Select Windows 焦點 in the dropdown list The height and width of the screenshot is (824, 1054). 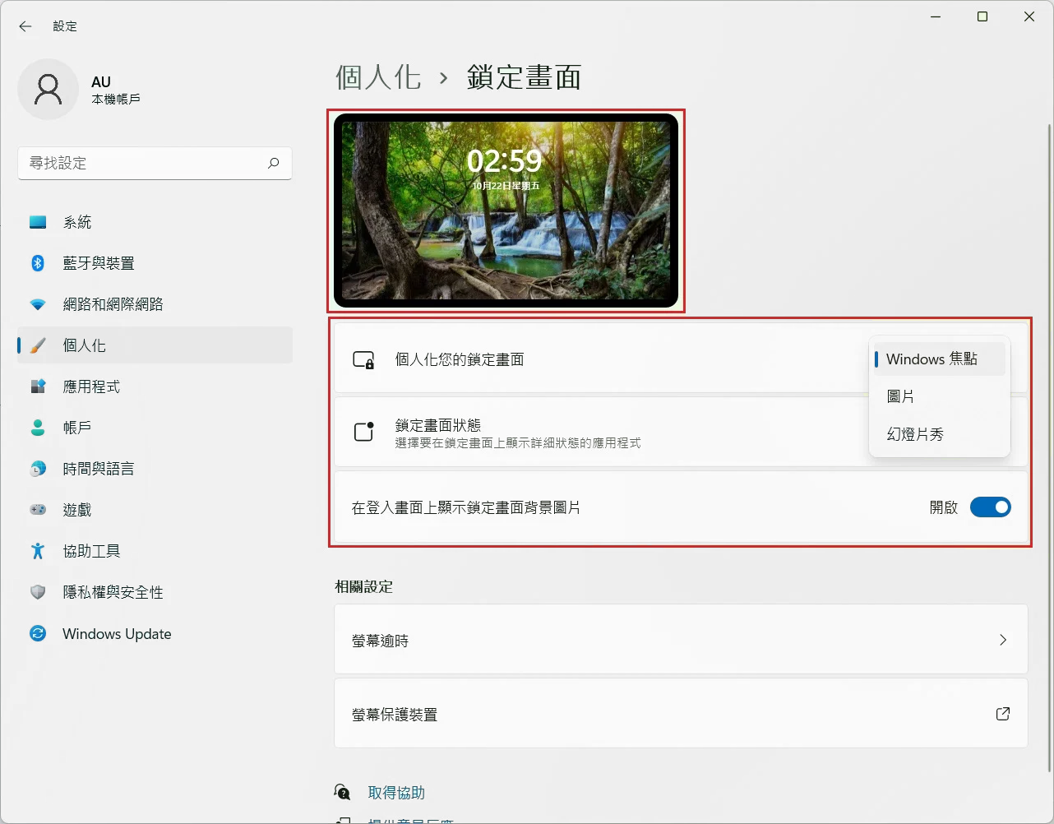click(x=940, y=359)
